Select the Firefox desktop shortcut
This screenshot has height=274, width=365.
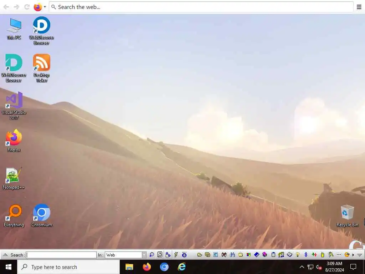pyautogui.click(x=14, y=141)
